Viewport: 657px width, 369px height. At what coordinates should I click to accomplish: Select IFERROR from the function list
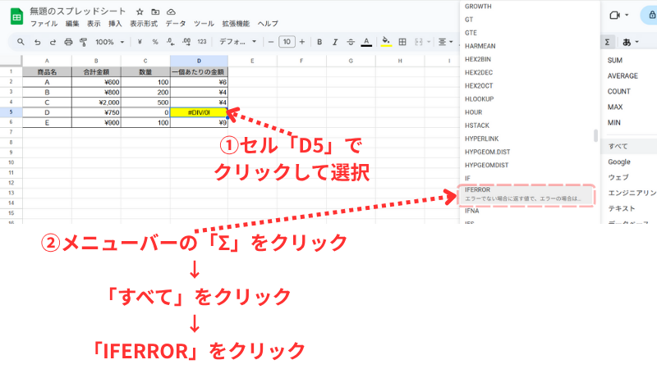click(519, 194)
